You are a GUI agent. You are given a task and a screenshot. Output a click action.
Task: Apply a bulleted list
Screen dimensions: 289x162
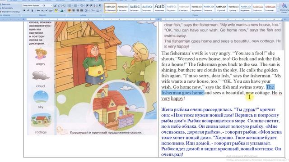(x=70, y=6)
